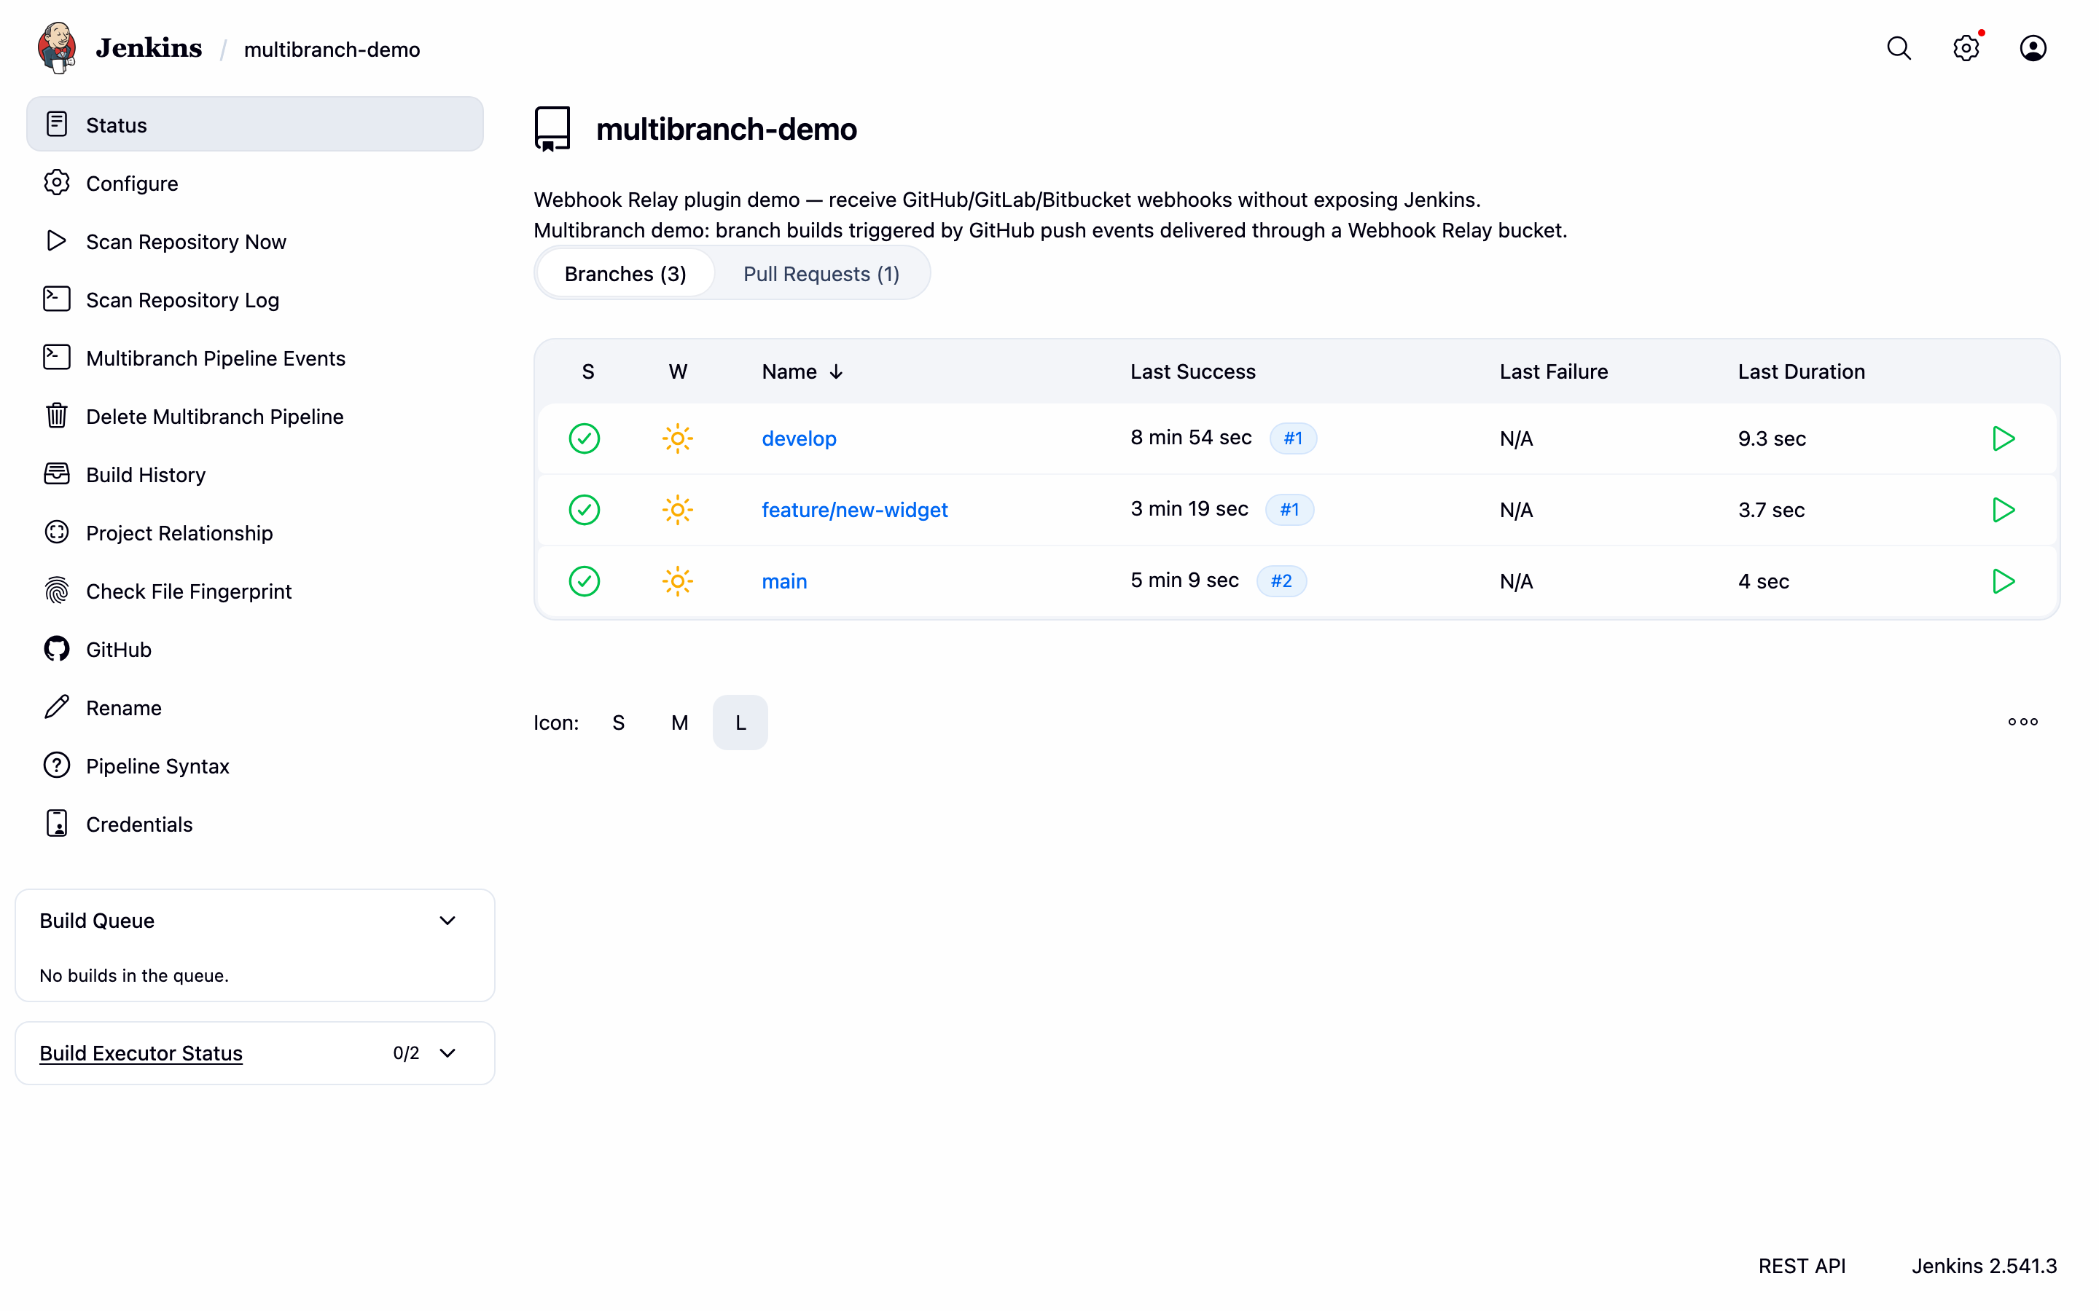2099x1311 pixels.
Task: Click the Project Relationship icon
Action: tap(56, 532)
